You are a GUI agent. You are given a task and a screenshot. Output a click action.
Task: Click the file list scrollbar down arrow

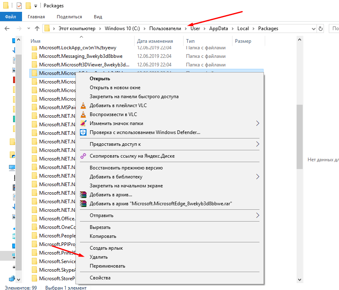click(x=300, y=280)
